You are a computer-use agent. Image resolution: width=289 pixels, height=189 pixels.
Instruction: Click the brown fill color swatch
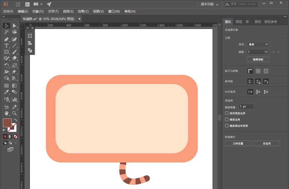click(x=7, y=123)
